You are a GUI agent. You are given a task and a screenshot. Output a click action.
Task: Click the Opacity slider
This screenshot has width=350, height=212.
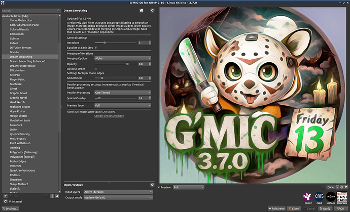[x=116, y=64]
